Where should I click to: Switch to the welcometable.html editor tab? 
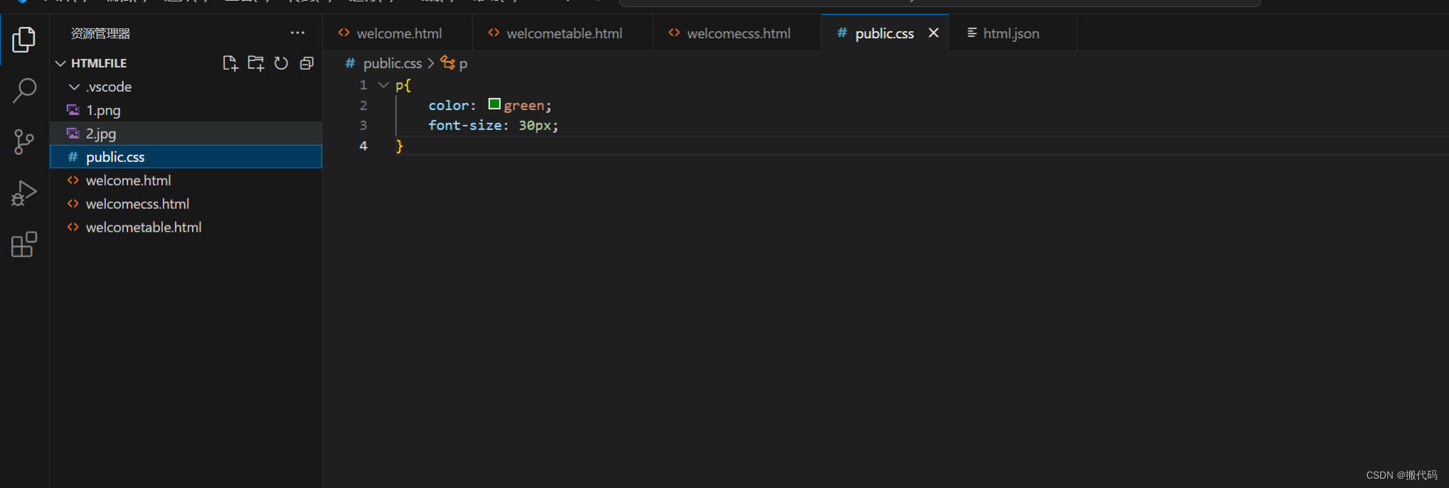pos(563,33)
